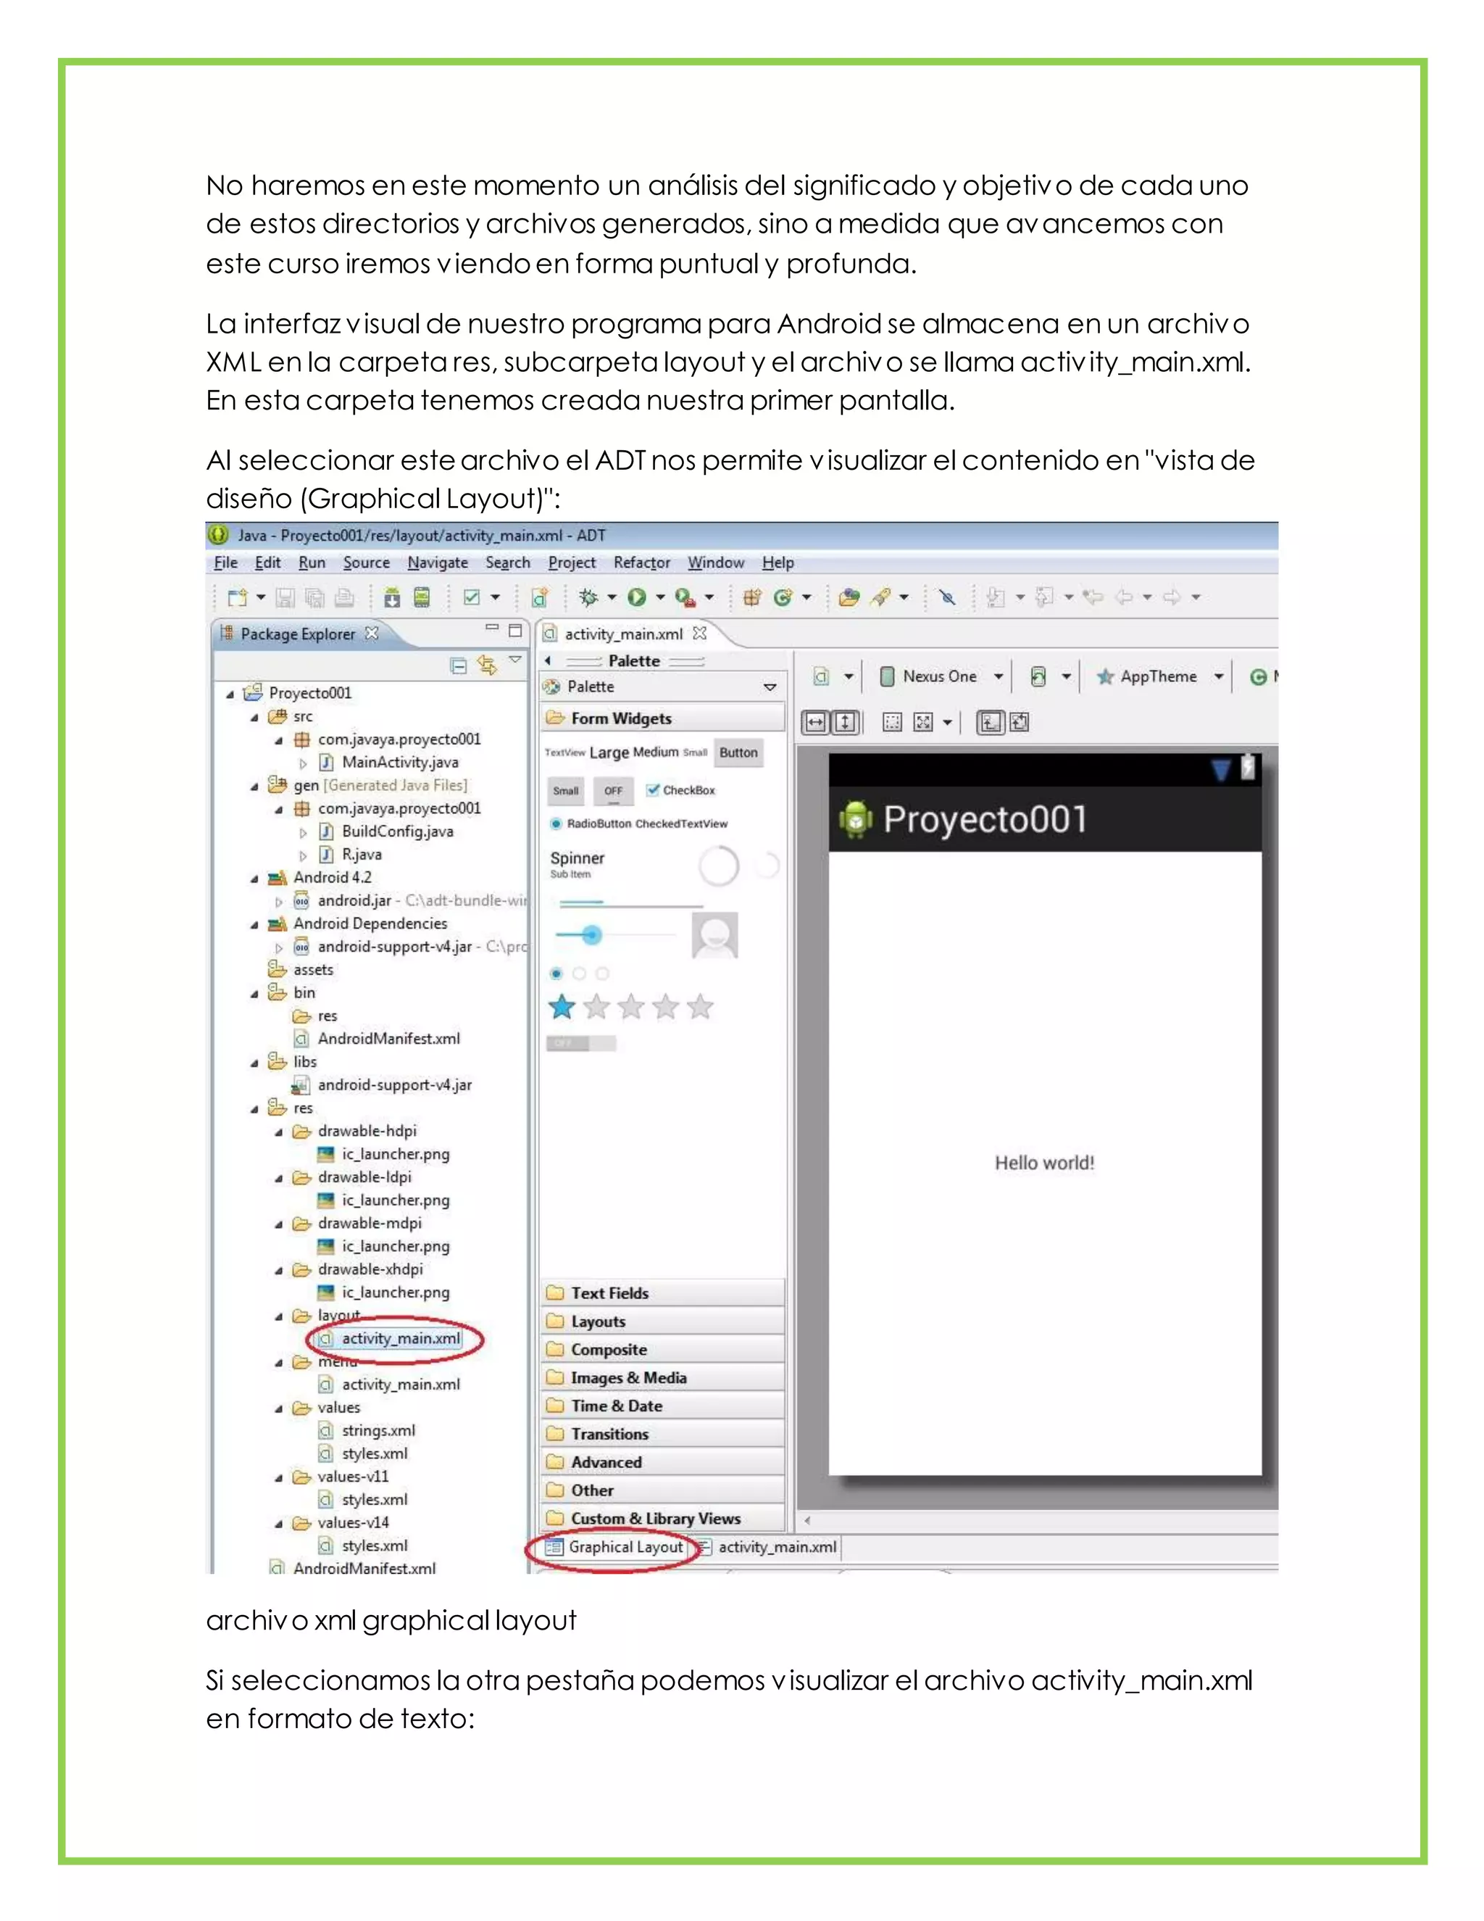
Task: Click Collapse All in Package Explorer
Action: pos(458,666)
